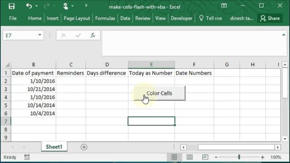Select cell containing 10/14/2014
The height and width of the screenshot is (163, 290).
[34, 105]
